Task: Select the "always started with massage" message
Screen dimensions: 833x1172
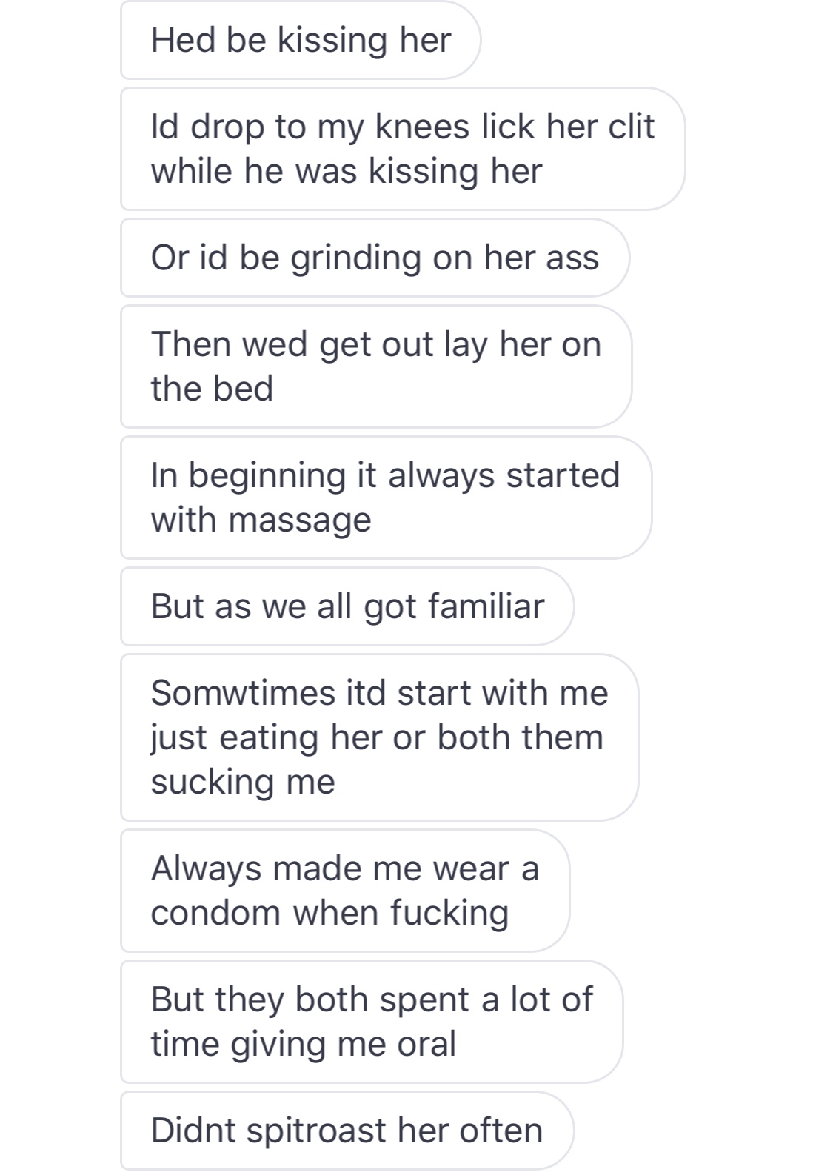Action: (385, 498)
